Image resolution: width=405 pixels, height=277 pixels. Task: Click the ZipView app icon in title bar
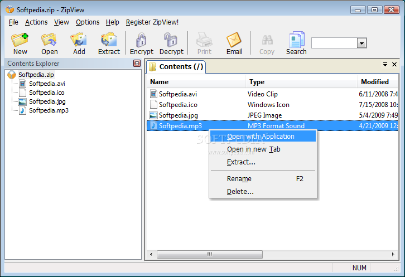(10, 10)
